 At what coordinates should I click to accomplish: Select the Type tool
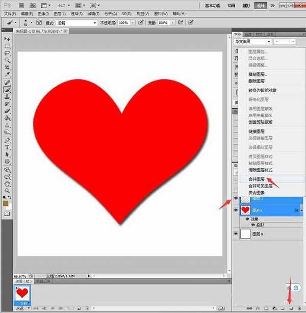pos(7,147)
